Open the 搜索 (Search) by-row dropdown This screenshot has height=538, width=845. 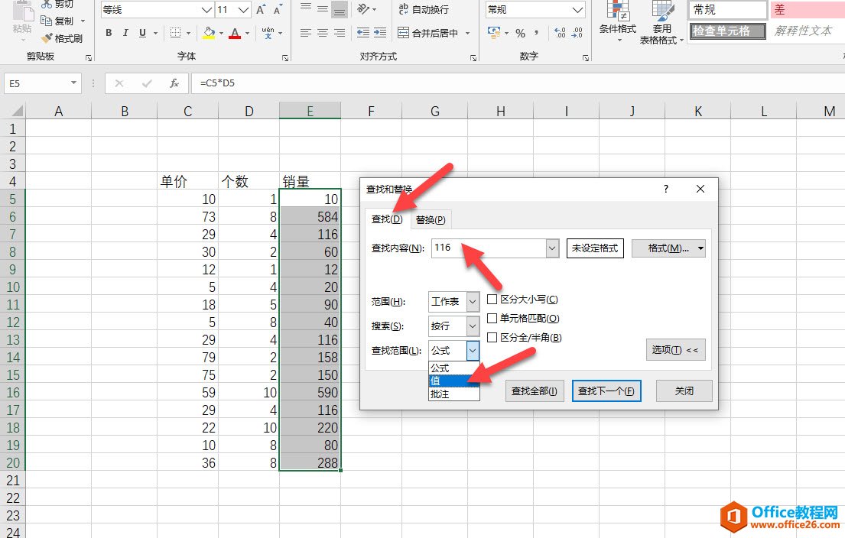pyautogui.click(x=473, y=326)
